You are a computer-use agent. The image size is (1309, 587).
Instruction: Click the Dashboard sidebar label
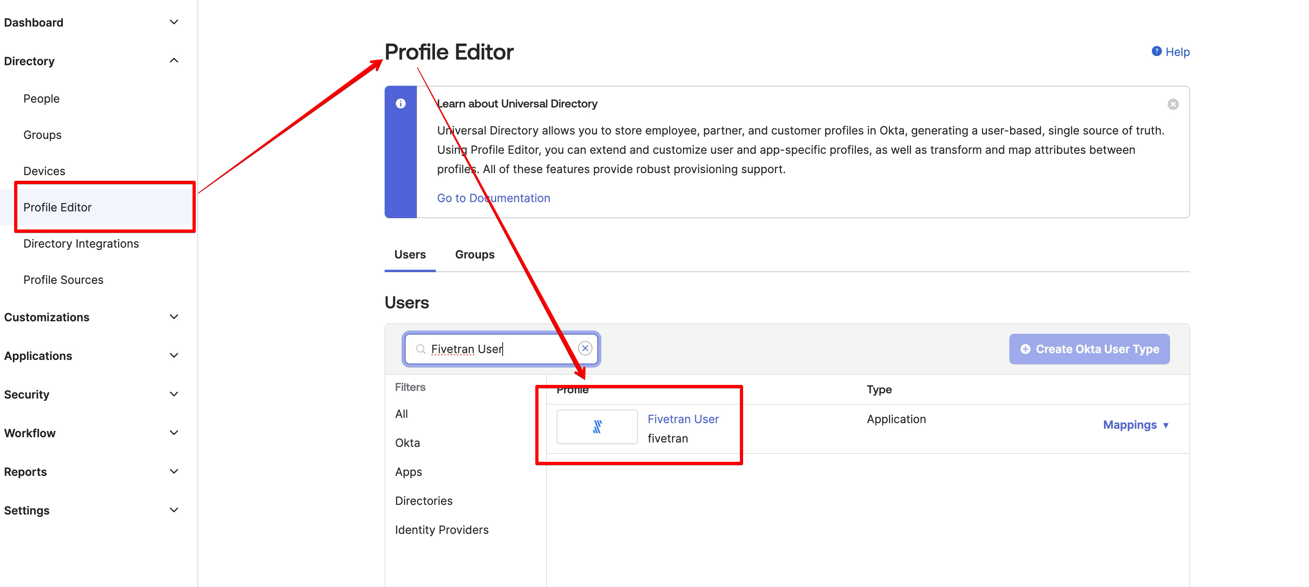(33, 22)
